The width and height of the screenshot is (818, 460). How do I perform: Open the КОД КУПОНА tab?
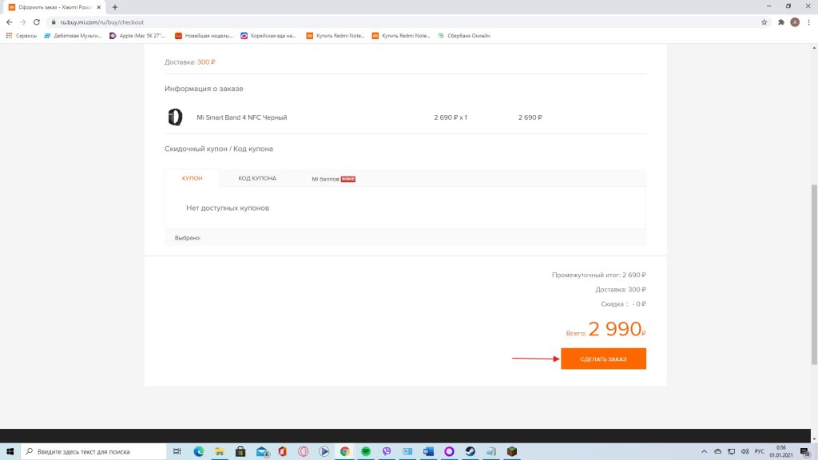tap(257, 178)
